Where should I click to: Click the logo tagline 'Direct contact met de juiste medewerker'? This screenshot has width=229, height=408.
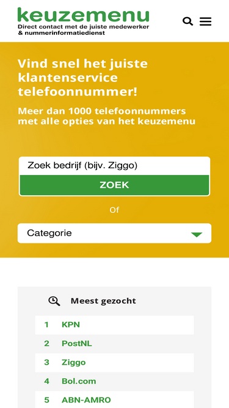[x=83, y=27]
